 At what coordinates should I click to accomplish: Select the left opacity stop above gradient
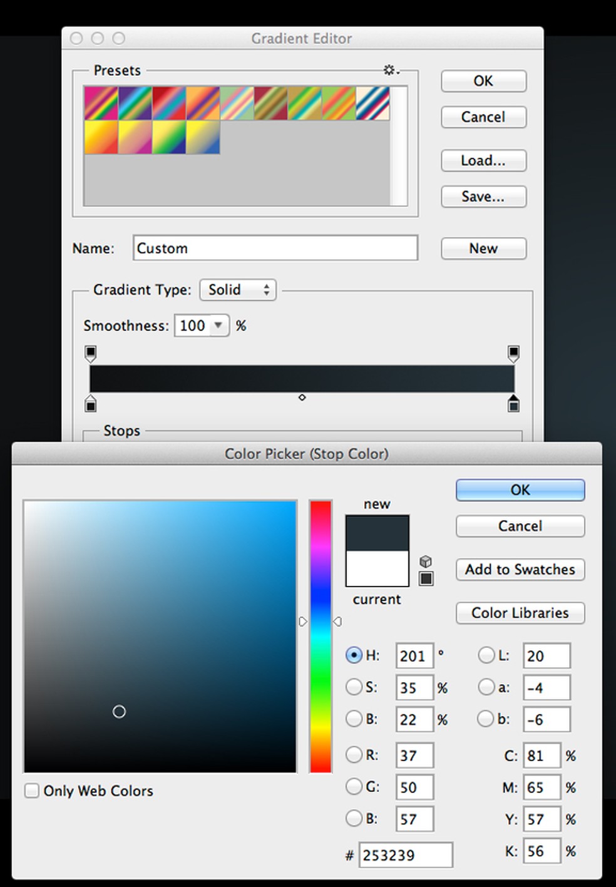91,354
